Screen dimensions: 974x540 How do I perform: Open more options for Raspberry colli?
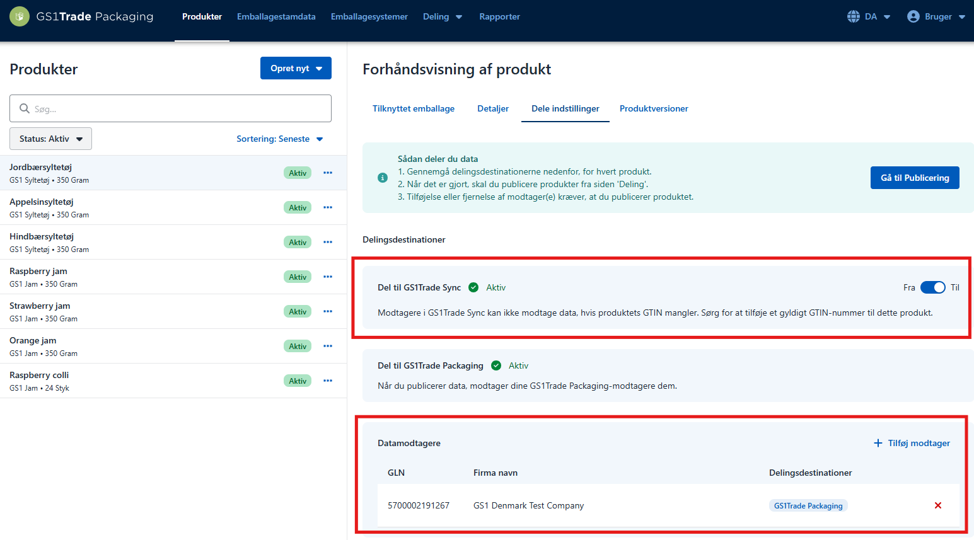click(328, 381)
